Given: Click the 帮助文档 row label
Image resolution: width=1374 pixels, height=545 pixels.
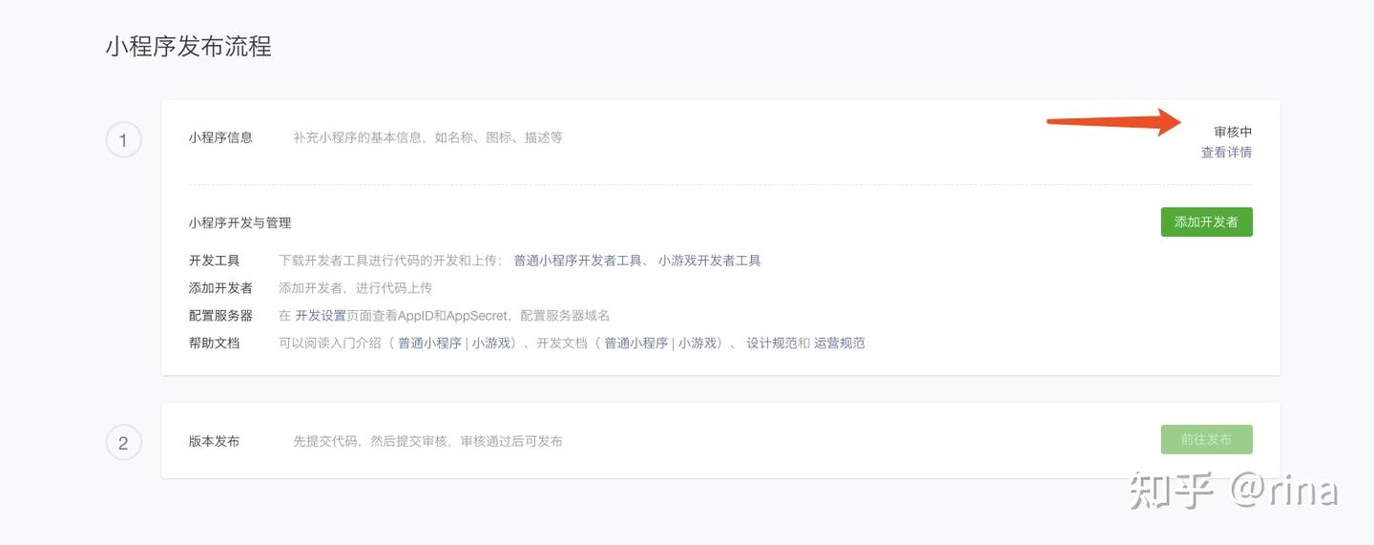Looking at the screenshot, I should [x=214, y=344].
